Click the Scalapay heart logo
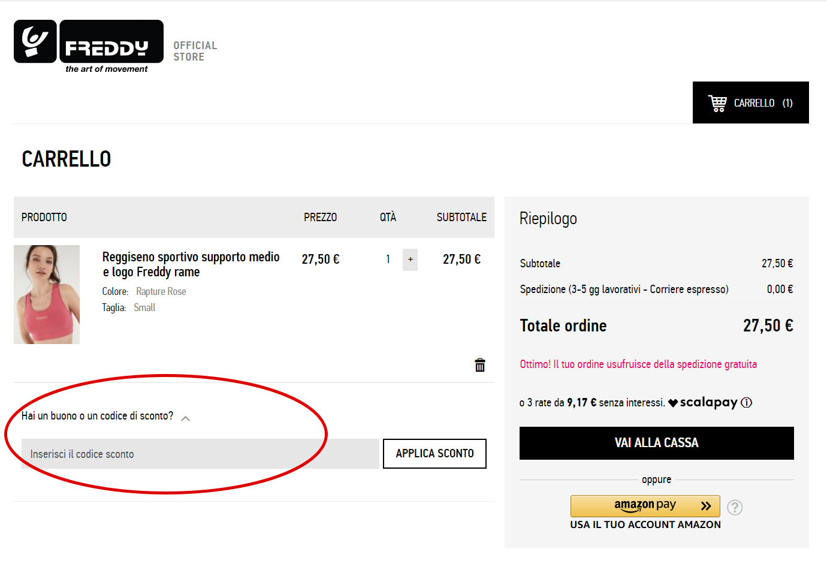Image resolution: width=827 pixels, height=567 pixels. click(674, 402)
